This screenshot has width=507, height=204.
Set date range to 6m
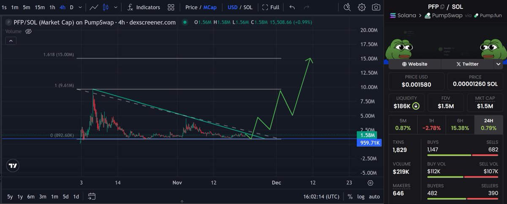point(30,196)
